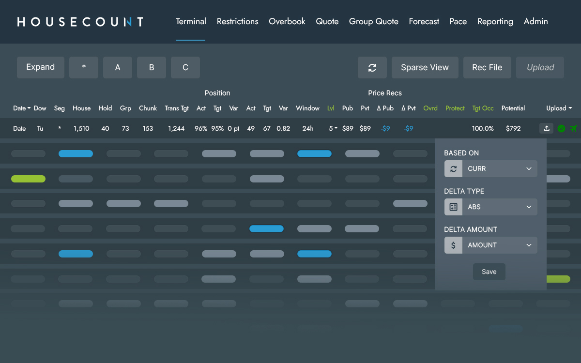Click the upload icon in the data row
This screenshot has height=363, width=581.
coord(546,128)
